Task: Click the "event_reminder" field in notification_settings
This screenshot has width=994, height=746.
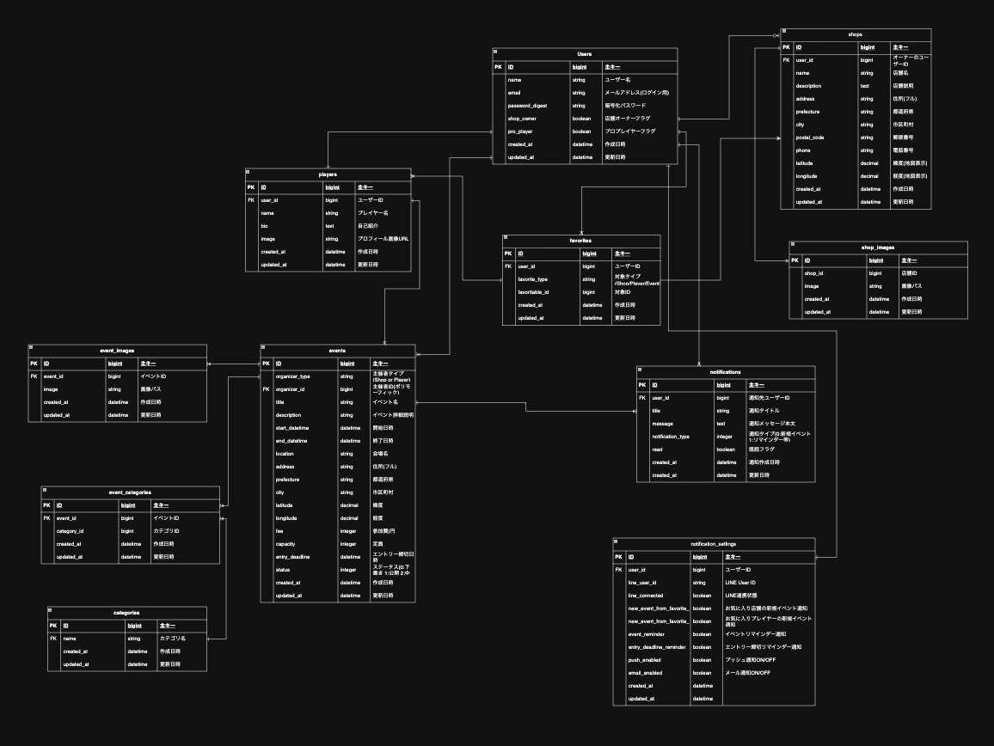Action: (647, 634)
